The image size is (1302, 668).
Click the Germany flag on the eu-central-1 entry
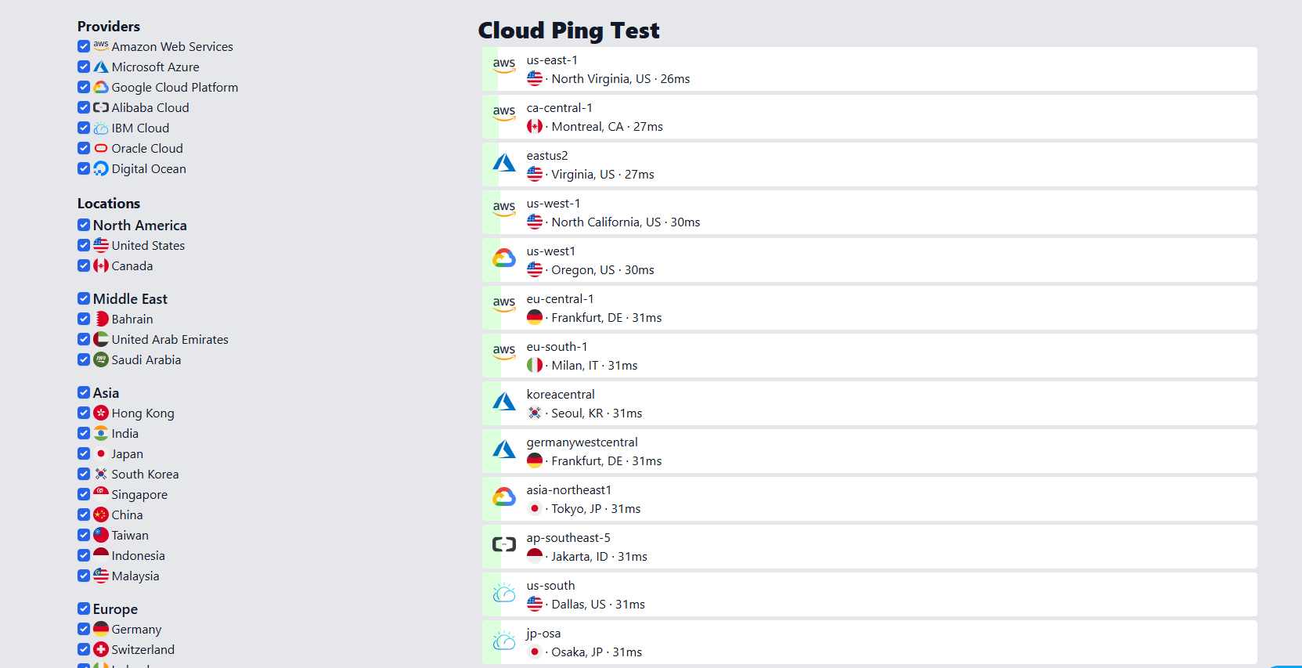click(x=535, y=317)
